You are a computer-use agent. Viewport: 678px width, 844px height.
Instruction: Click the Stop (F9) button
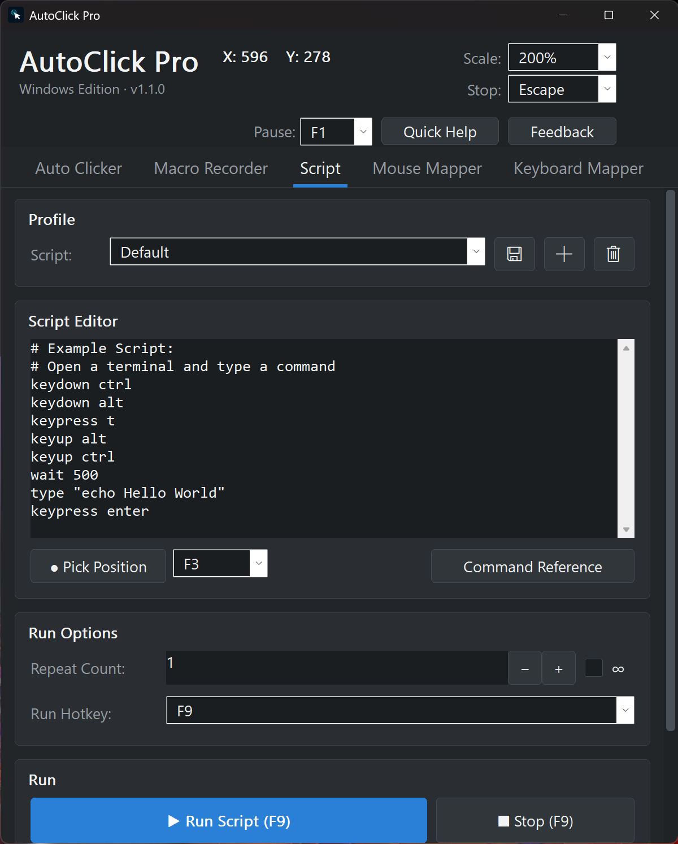point(535,821)
